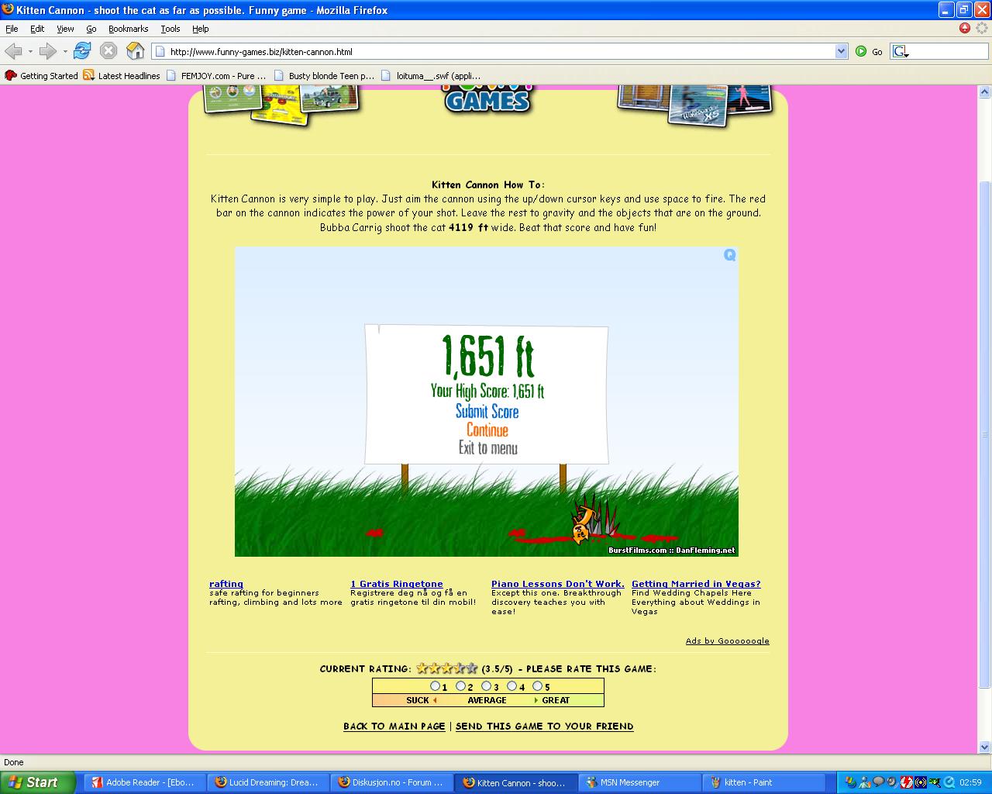992x794 pixels.
Task: Click Submit Score on the game sign
Action: click(487, 412)
